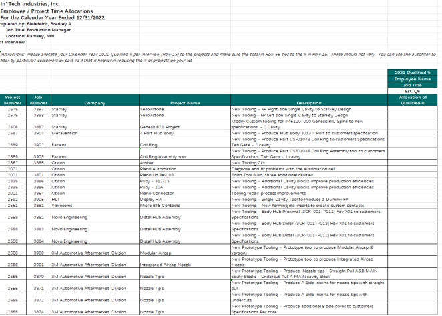This screenshot has width=442, height=316.
Task: Select job number 3864 cell
Action: click(x=39, y=194)
